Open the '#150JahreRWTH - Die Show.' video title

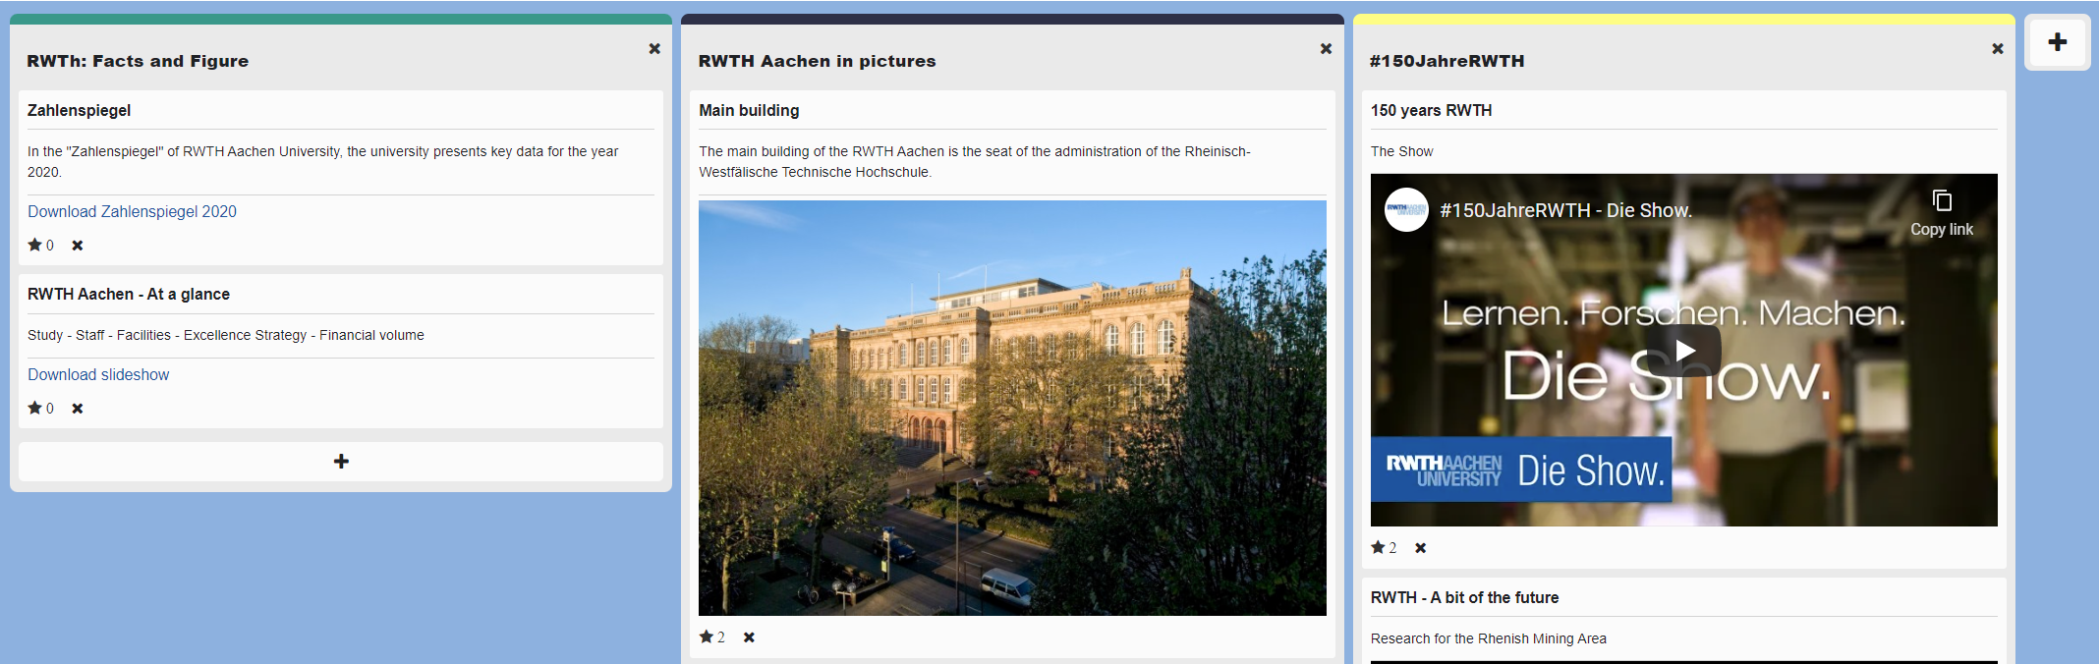pos(1565,210)
